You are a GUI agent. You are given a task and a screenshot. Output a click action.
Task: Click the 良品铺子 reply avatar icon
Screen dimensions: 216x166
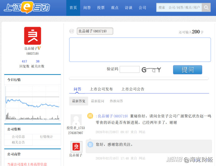76,147
